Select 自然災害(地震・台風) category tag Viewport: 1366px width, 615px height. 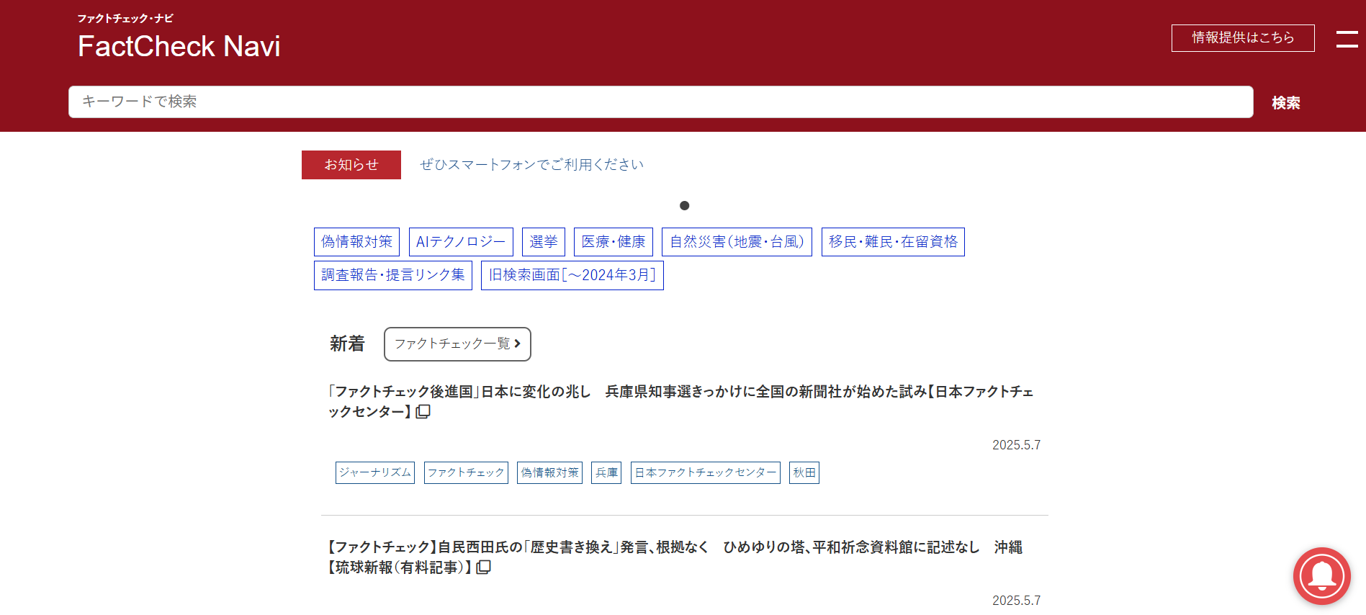point(737,242)
